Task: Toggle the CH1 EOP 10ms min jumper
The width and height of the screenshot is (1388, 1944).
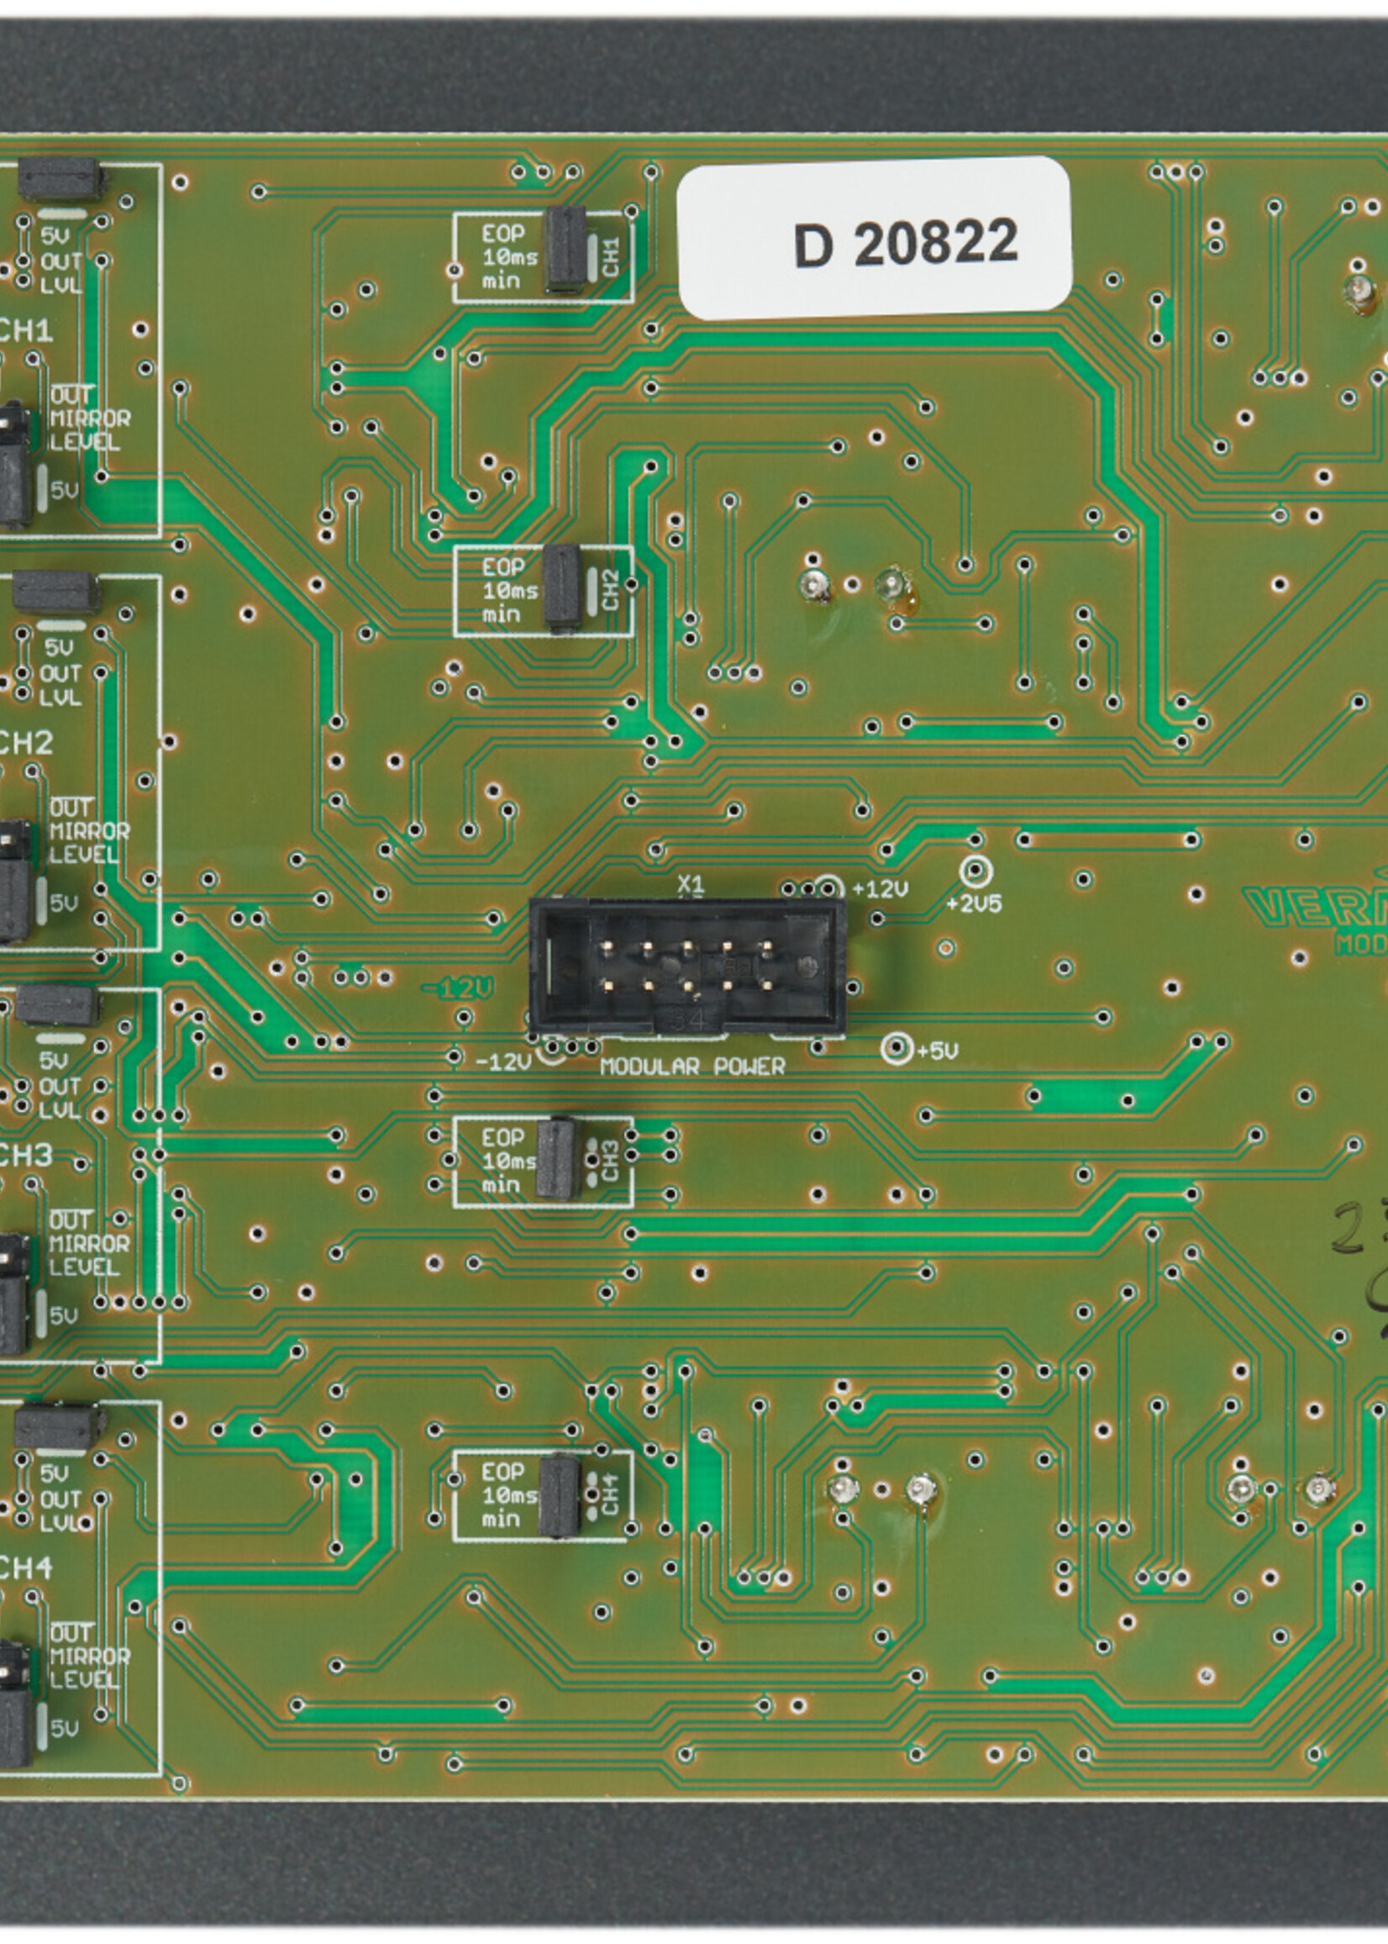Action: coord(565,249)
